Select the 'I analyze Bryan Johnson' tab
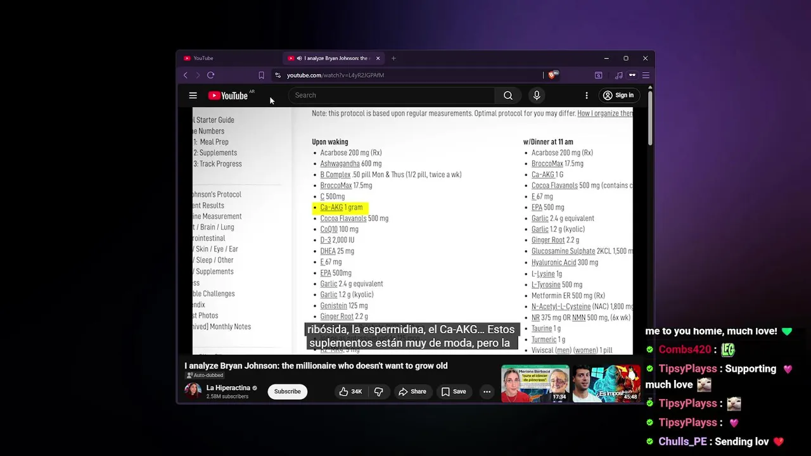This screenshot has height=456, width=811. pos(333,58)
